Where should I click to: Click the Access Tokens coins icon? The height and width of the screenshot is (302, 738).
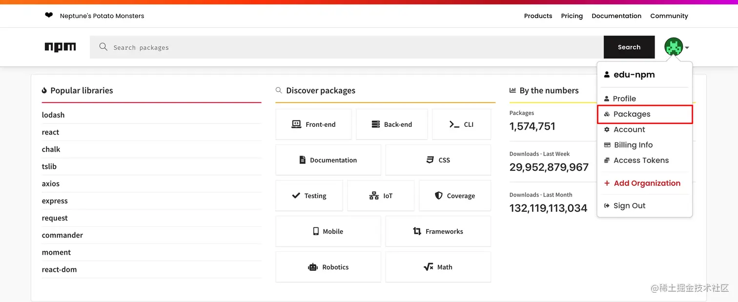point(607,161)
